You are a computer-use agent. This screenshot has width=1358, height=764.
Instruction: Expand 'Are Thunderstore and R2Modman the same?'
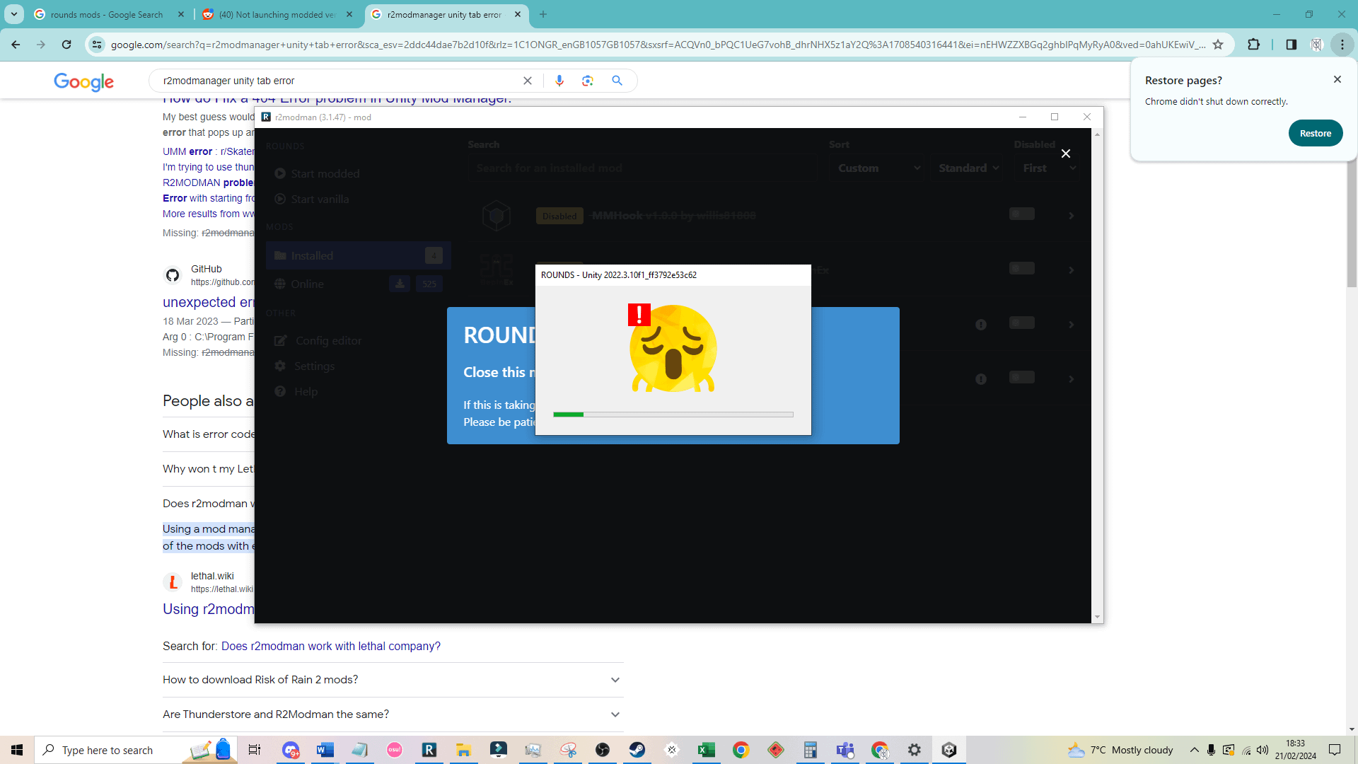point(393,714)
